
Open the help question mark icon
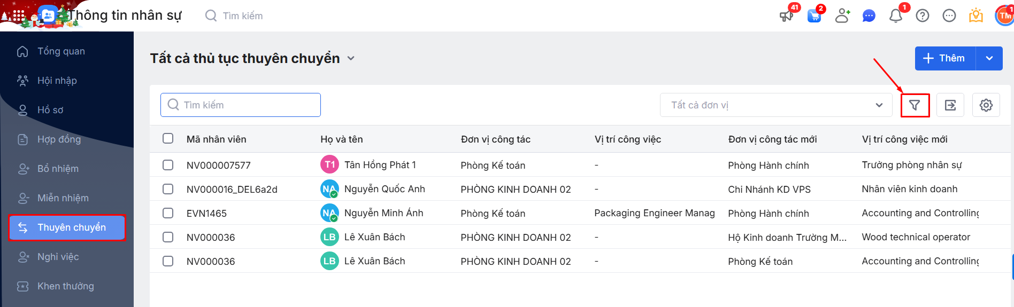tap(923, 16)
